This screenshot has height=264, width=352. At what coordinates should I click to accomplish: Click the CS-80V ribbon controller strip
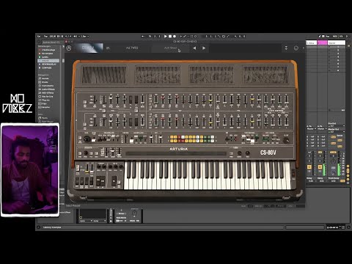176,153
